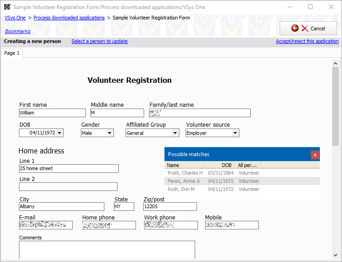Expand the Volunteer source dropdown
This screenshot has width=342, height=262.
pyautogui.click(x=234, y=133)
